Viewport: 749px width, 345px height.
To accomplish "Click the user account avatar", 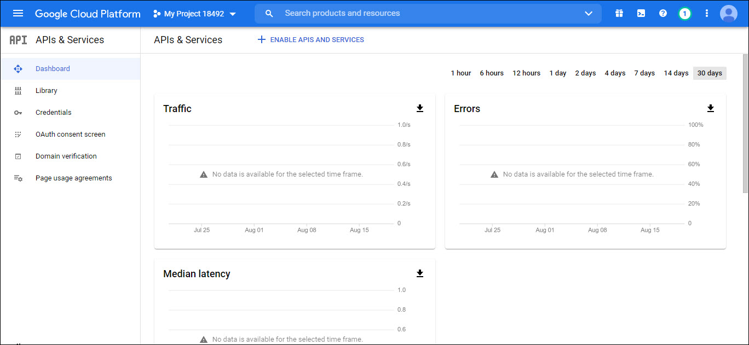I will [728, 14].
